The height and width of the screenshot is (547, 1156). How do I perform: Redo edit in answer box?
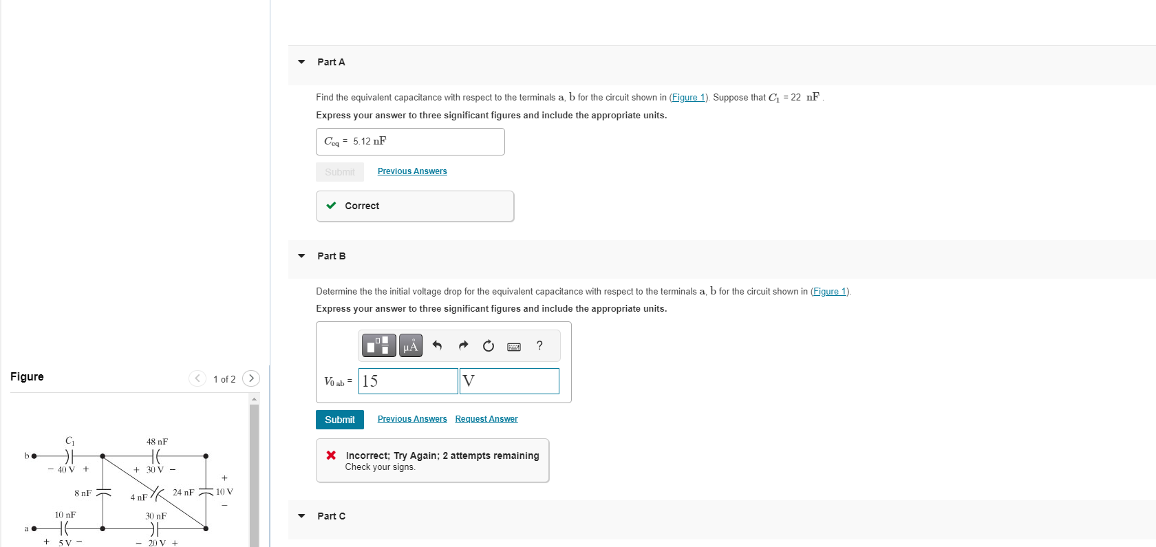tap(463, 345)
